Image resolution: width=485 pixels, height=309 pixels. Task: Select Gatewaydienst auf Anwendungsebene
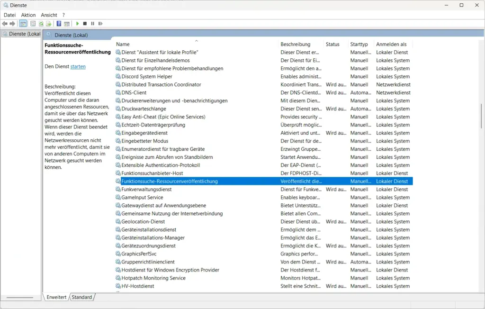(264, 205)
